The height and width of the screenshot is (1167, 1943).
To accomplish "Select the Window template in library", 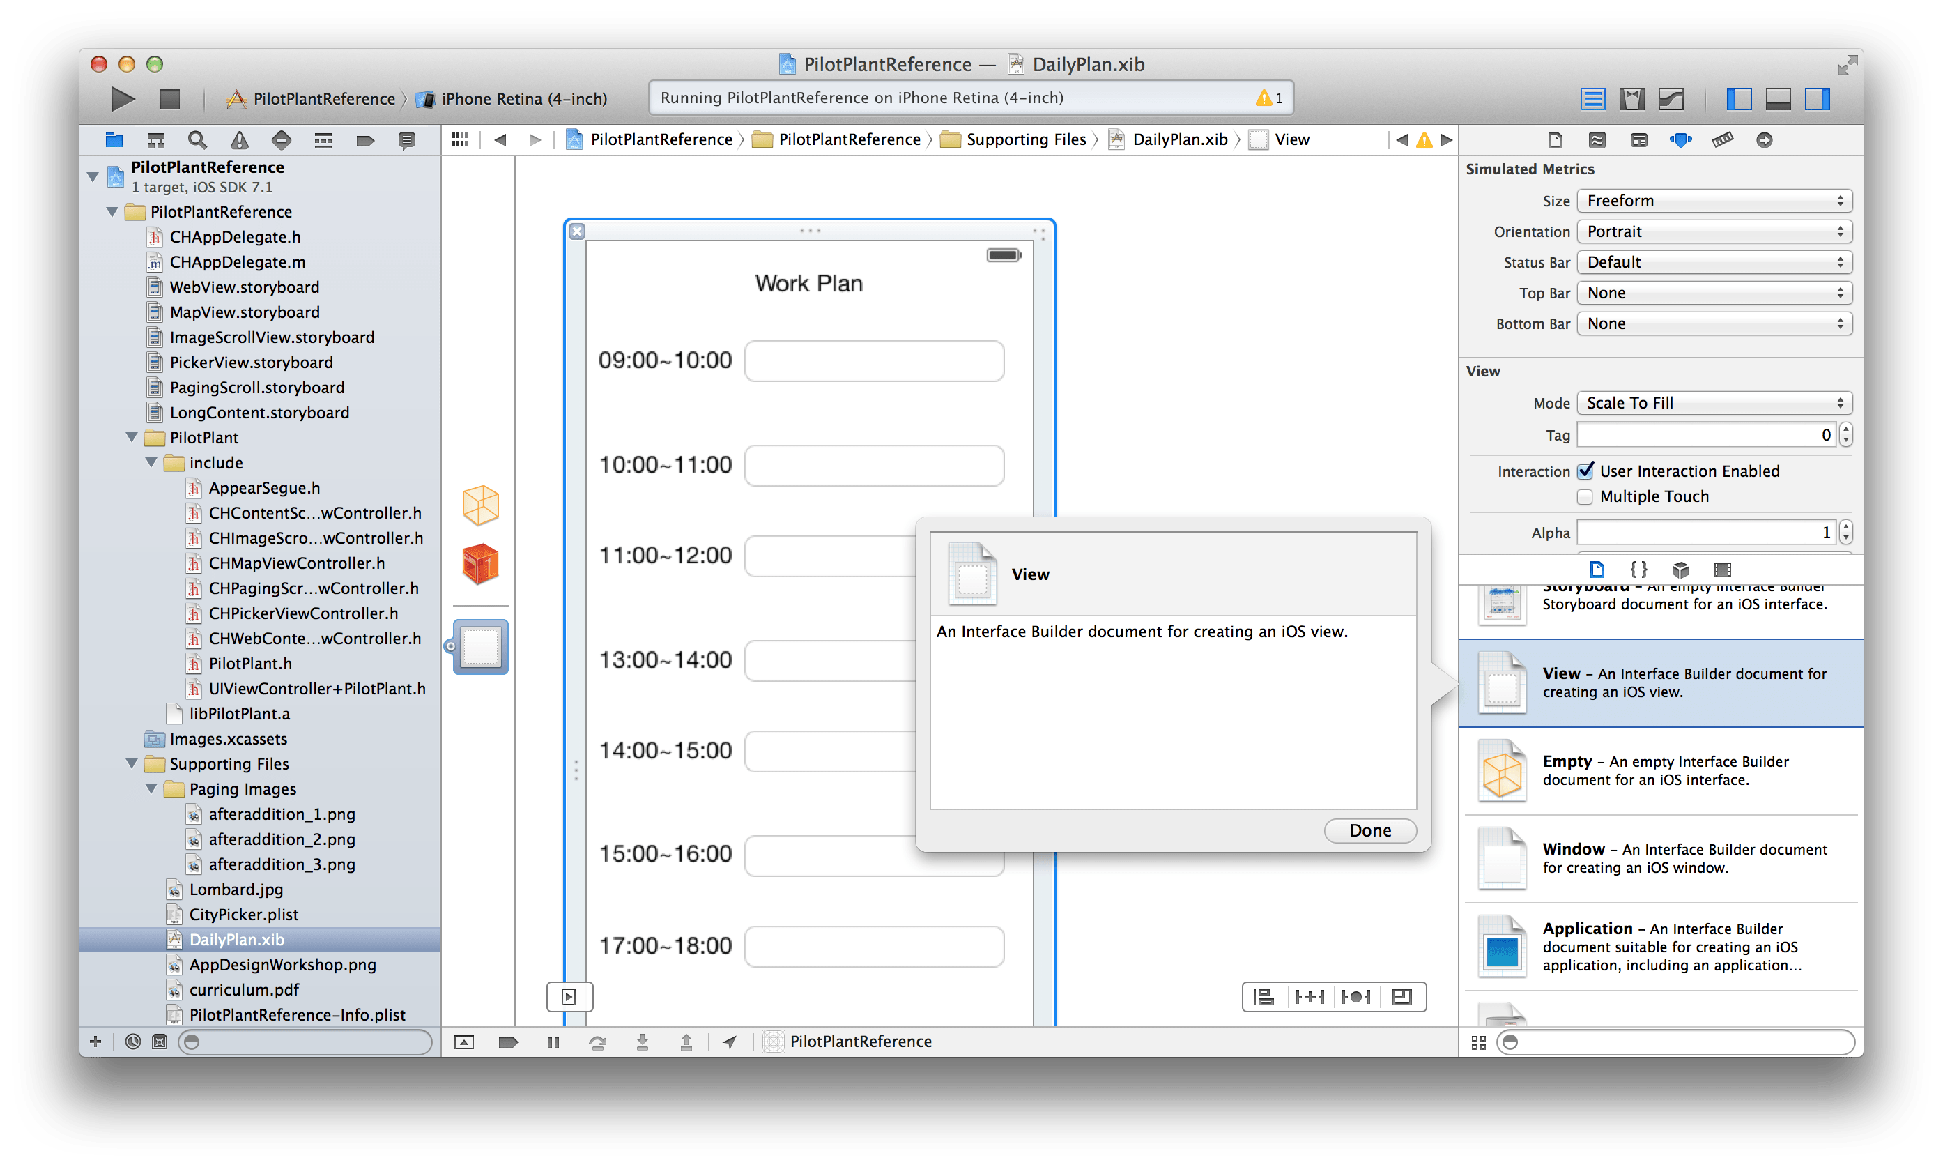I will click(1660, 859).
